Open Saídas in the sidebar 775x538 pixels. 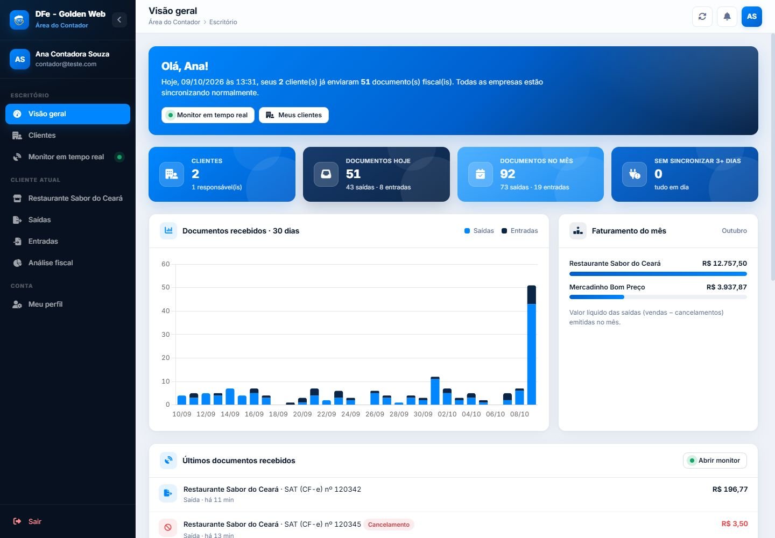click(x=68, y=220)
